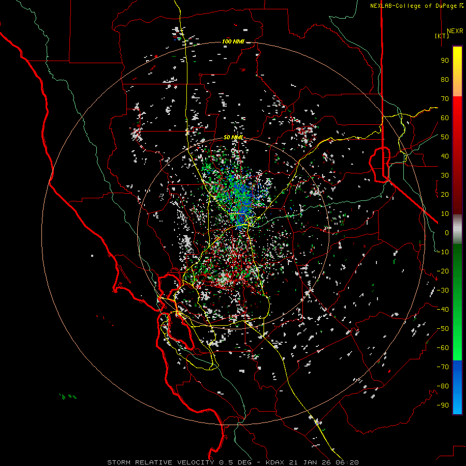Select the -20 scale value
The image size is (466, 466).
click(443, 271)
